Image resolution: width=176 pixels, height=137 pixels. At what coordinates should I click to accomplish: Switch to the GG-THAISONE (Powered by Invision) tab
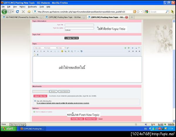(23, 17)
